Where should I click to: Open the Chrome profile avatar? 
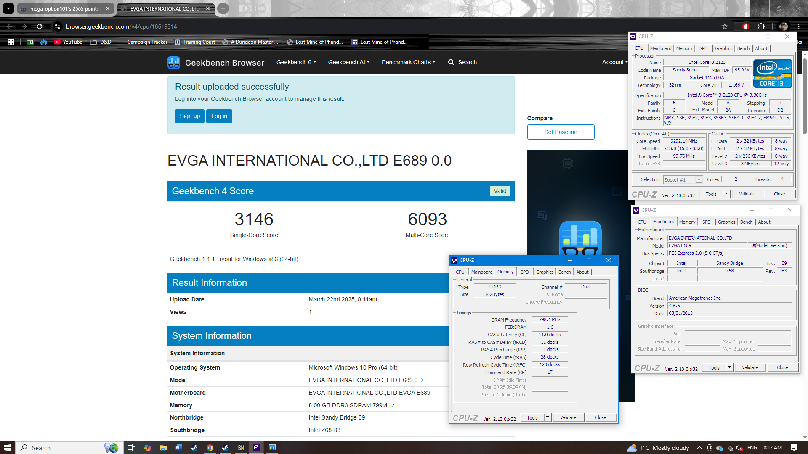coord(784,26)
